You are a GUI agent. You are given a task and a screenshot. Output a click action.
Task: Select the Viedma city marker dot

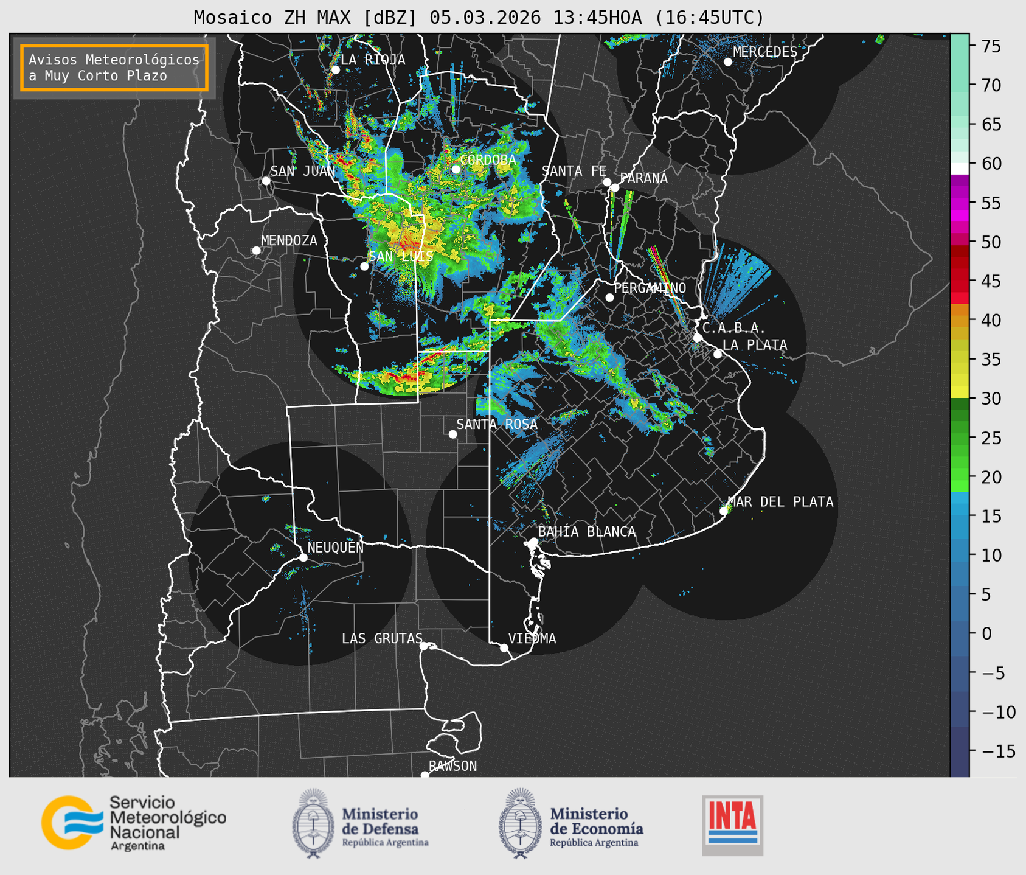point(504,647)
